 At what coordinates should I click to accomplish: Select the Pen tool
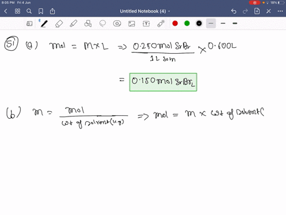click(x=44, y=24)
